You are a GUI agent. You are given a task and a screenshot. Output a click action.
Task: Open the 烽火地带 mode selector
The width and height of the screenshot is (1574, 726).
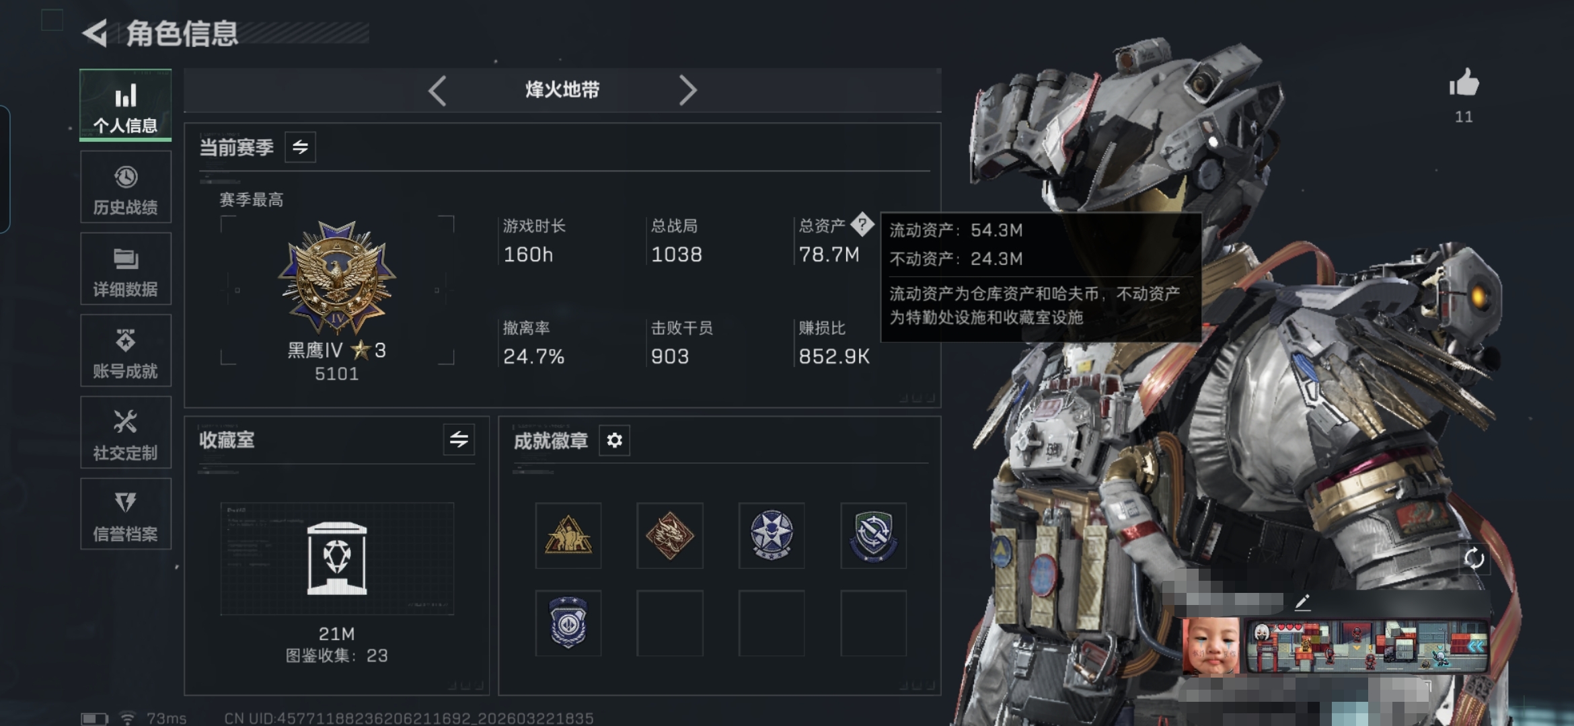point(562,90)
